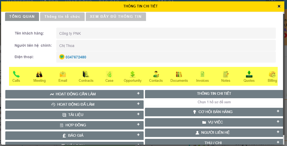Click phone number link 0347672480
Screen dimensions: 287x146
(76, 57)
